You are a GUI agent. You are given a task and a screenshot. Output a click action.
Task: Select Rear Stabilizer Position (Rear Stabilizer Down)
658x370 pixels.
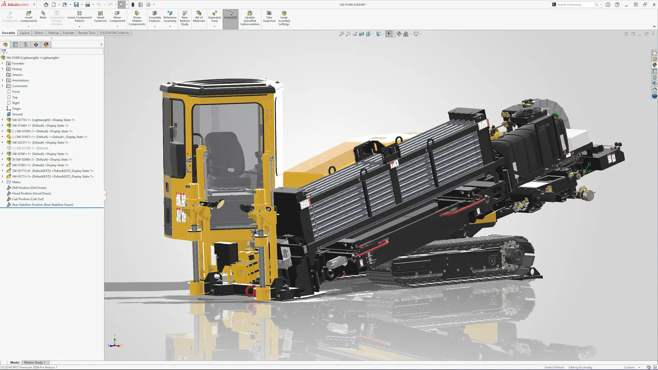(x=42, y=205)
